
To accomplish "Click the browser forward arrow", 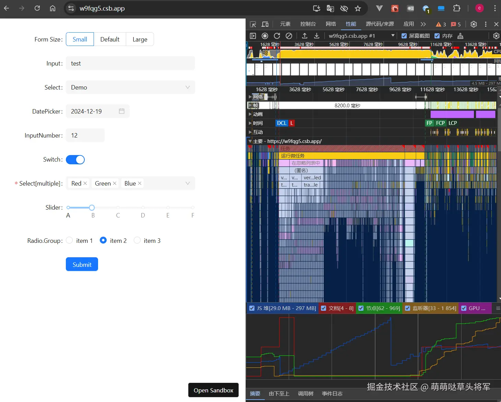I will coord(22,8).
